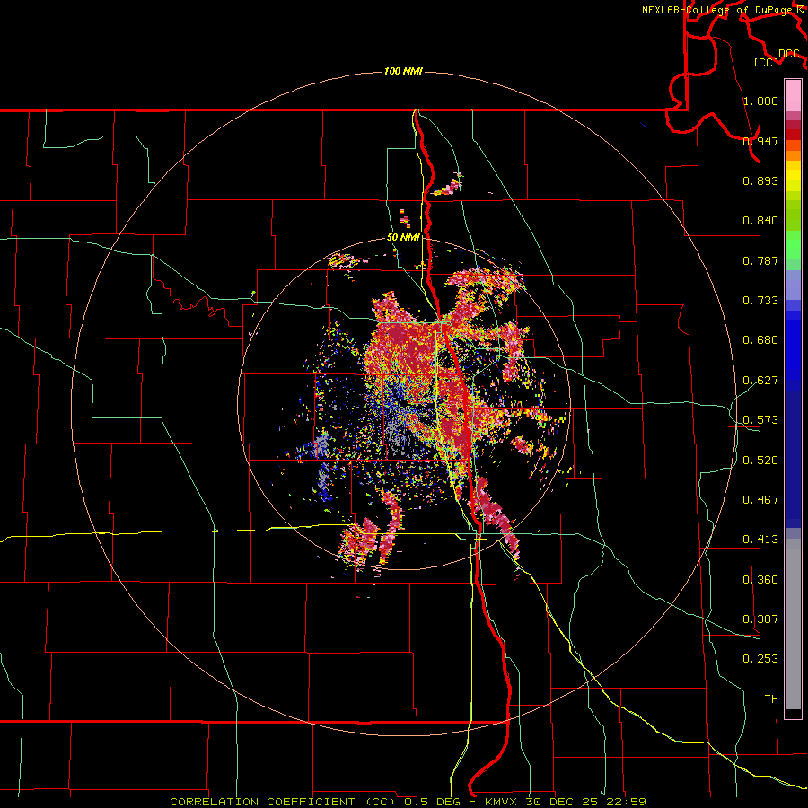This screenshot has height=808, width=808.
Task: Select the DCC label above the color scale
Action: pyautogui.click(x=789, y=54)
